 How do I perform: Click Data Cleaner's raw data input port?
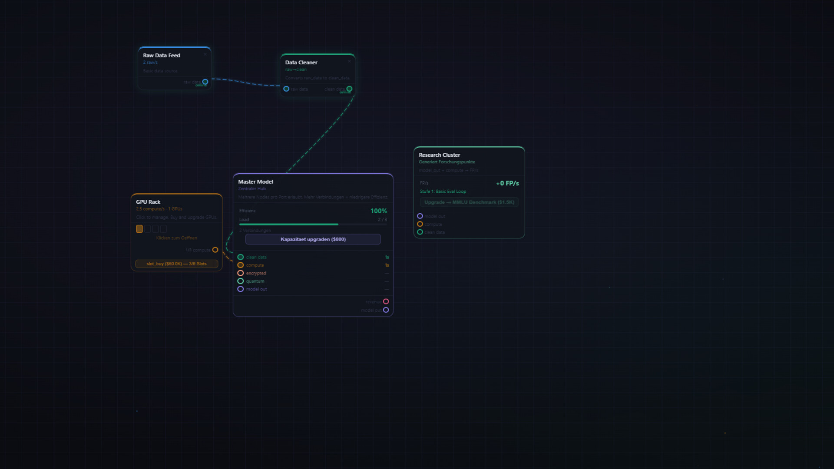pyautogui.click(x=286, y=89)
